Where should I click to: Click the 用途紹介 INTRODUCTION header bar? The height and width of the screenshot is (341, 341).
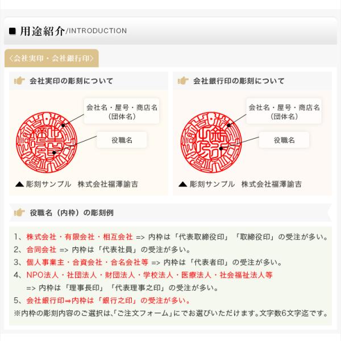pyautogui.click(x=170, y=31)
